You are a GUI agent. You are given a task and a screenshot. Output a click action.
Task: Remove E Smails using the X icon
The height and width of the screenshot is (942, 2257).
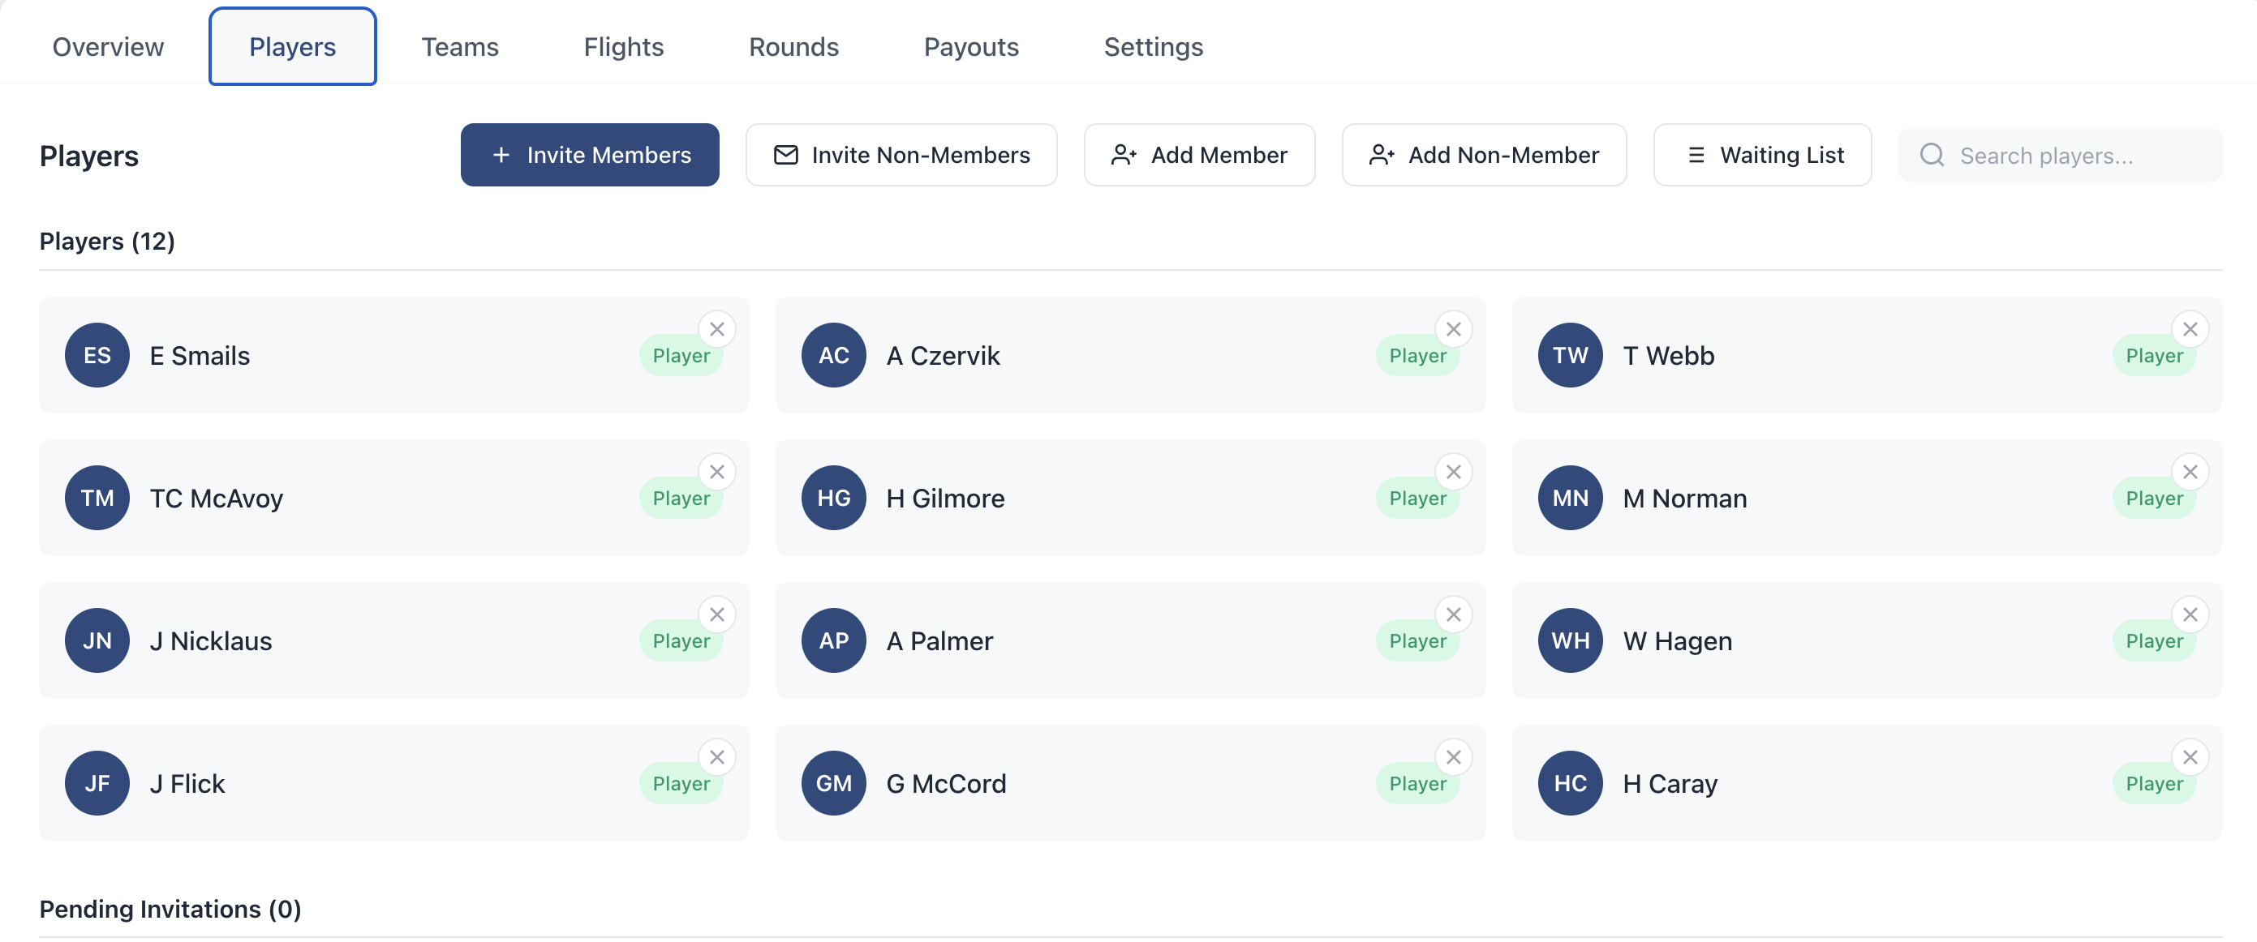tap(716, 329)
